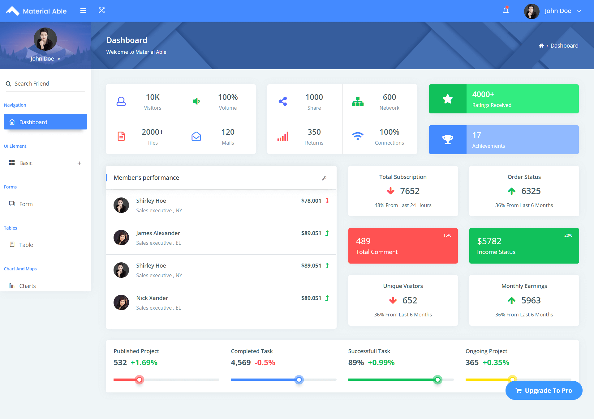The image size is (594, 419).
Task: Click the Mails envelope icon
Action: pyautogui.click(x=196, y=136)
